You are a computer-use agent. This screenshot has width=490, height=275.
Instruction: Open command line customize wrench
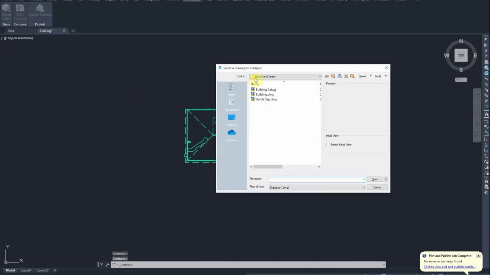107,265
